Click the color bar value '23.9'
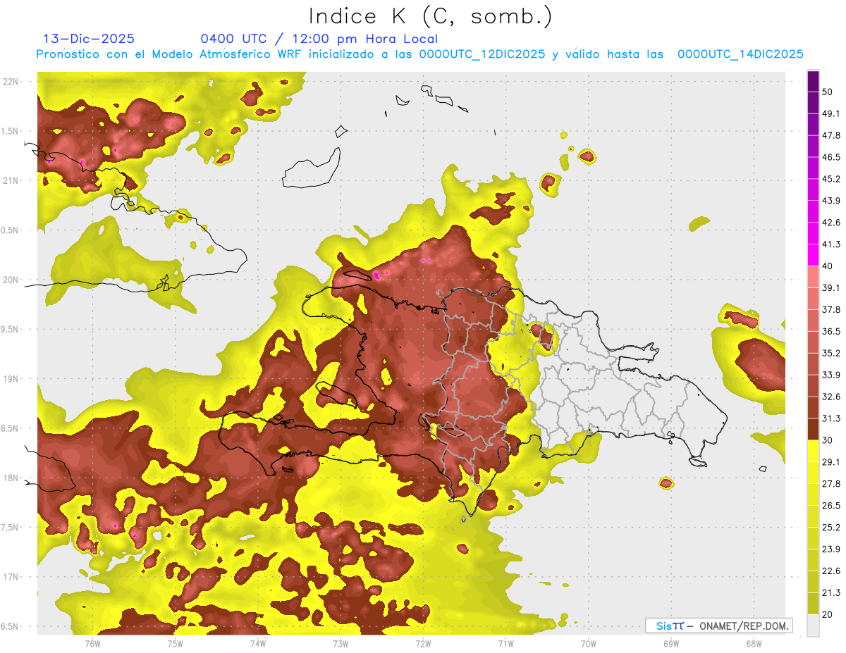Image resolution: width=846 pixels, height=653 pixels. [831, 549]
